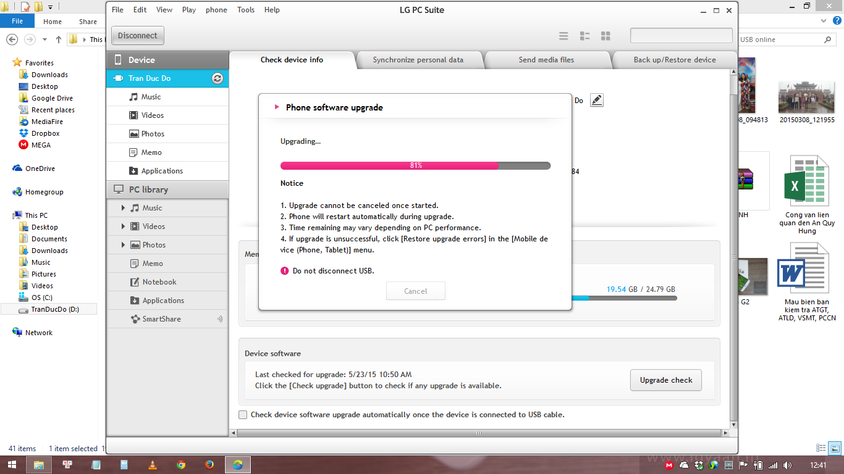Open Google Chrome from taskbar
Image resolution: width=844 pixels, height=474 pixels.
tap(181, 465)
